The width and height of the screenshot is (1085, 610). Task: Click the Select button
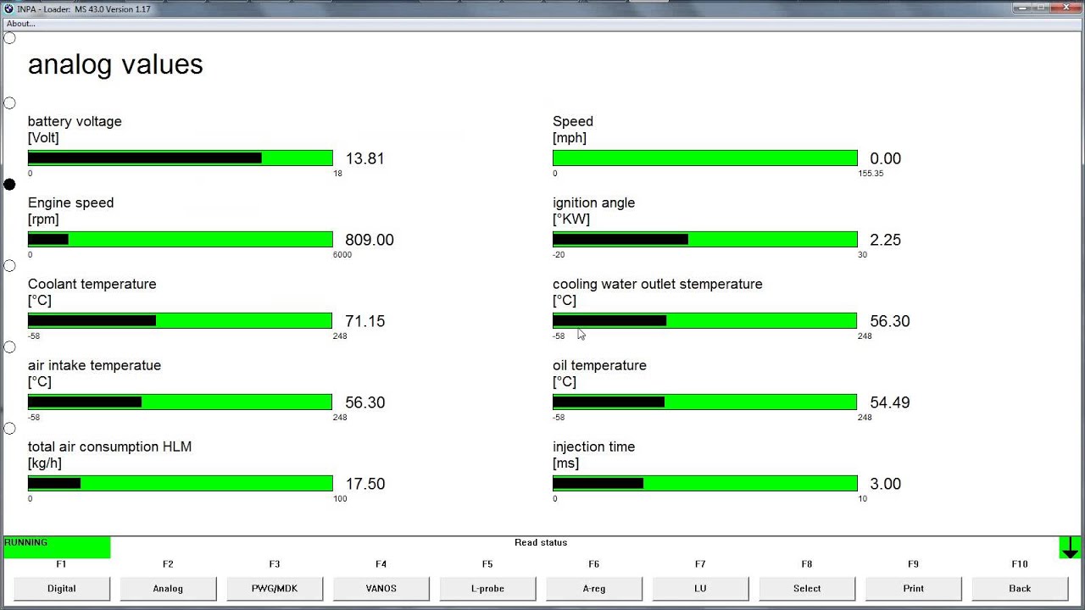click(x=807, y=588)
